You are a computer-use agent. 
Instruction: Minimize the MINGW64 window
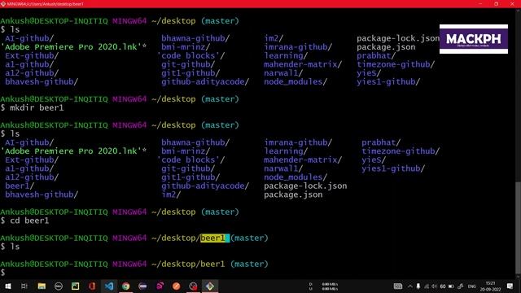(x=480, y=4)
